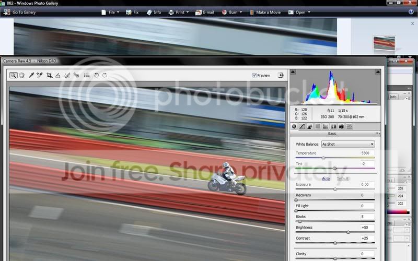Toggle the Preview checkbox
418x261 pixels.
click(254, 75)
